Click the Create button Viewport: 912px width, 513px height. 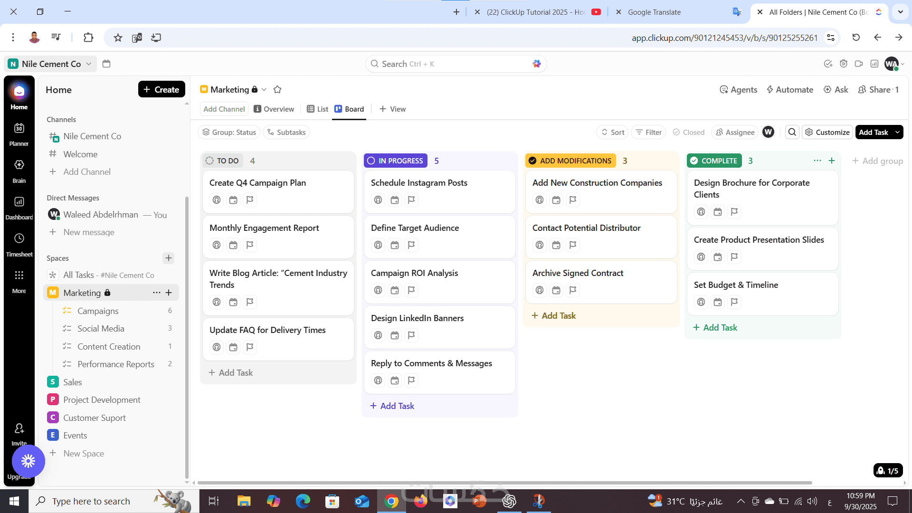pyautogui.click(x=161, y=89)
